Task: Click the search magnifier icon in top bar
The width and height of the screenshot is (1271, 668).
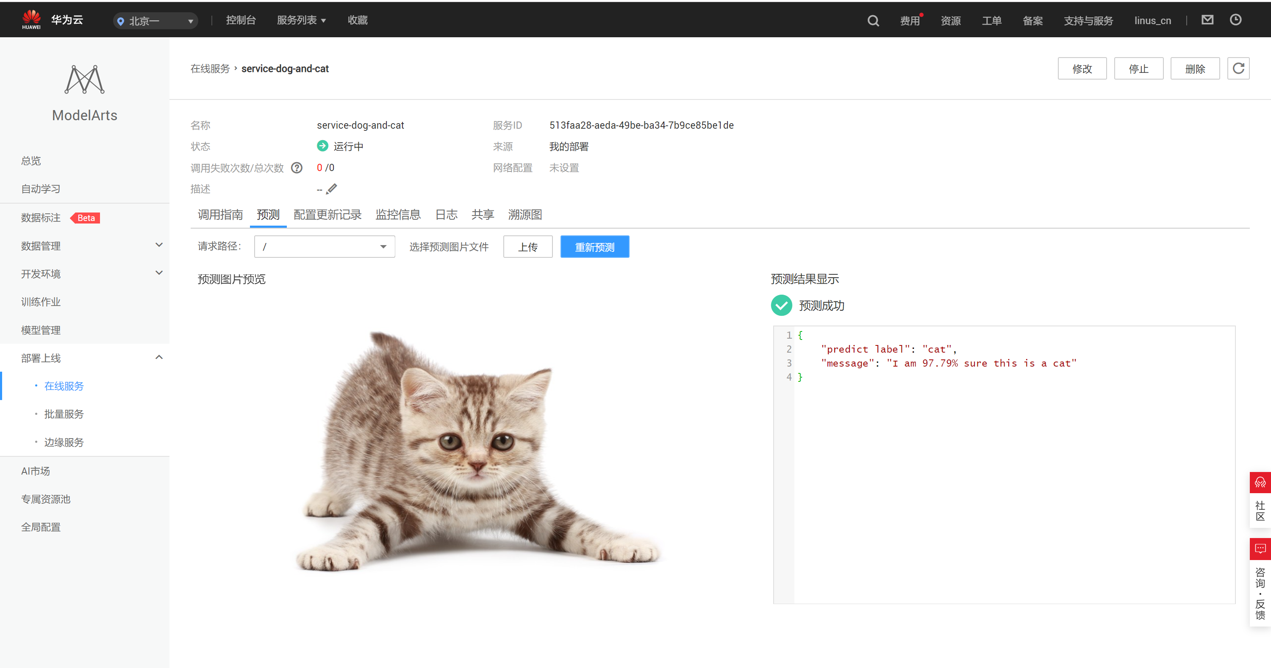Action: coord(873,21)
